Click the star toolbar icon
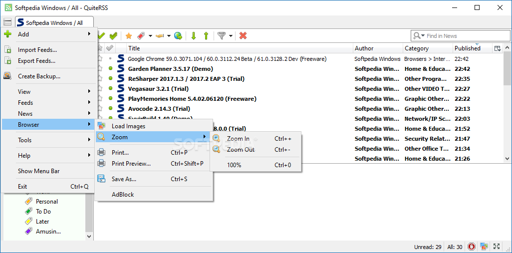The image size is (512, 253). pos(129,36)
